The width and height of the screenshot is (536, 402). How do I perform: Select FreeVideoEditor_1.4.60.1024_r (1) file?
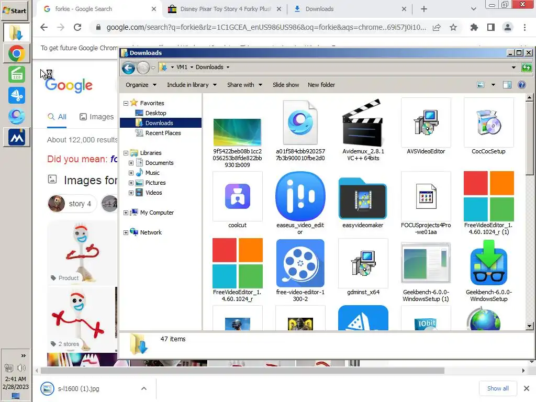(488, 203)
